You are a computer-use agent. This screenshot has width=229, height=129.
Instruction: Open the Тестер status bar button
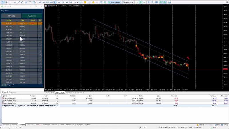[x=224, y=125]
